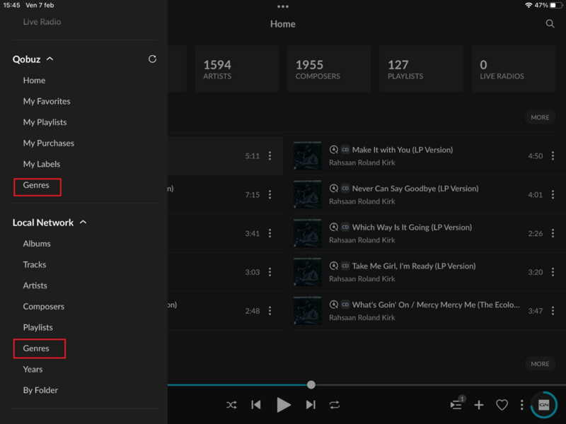Open options for Make It with You
This screenshot has width=566, height=424.
(553, 155)
